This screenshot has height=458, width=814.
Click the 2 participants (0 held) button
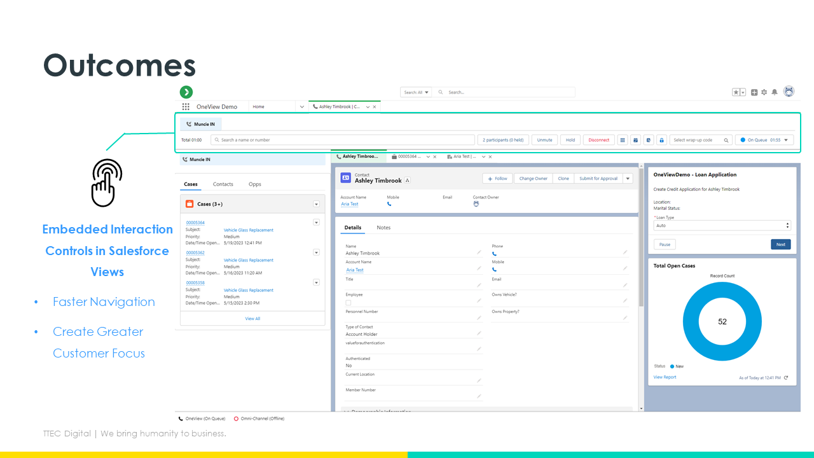503,140
